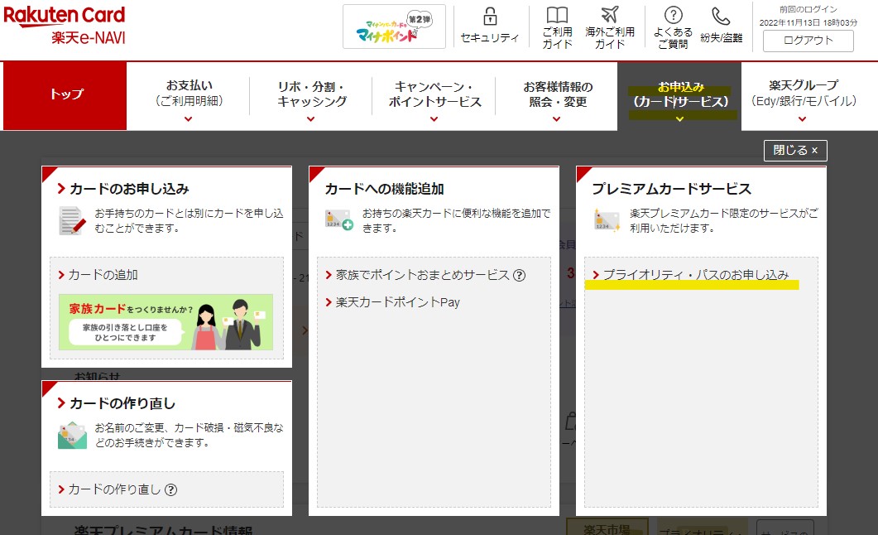The image size is (878, 535).
Task: Open 楽天カードポイントPay link
Action: (392, 302)
